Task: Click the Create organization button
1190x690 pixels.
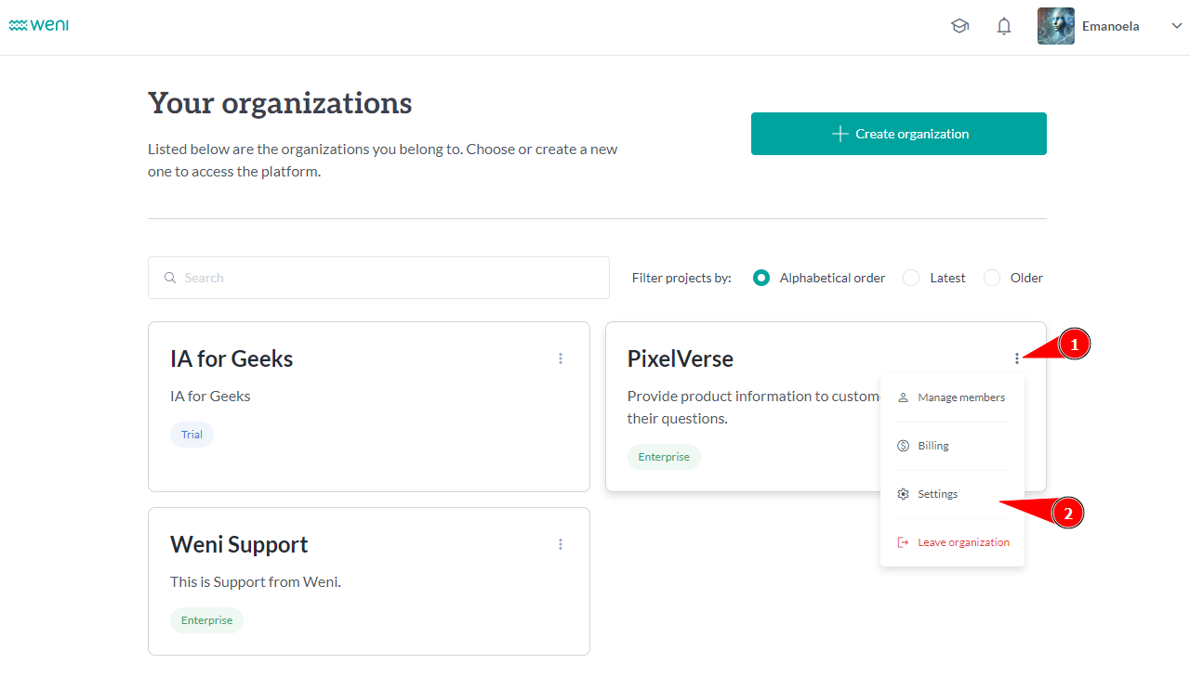Action: 898,134
